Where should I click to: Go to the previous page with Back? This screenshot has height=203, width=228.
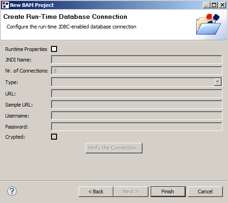click(x=96, y=192)
